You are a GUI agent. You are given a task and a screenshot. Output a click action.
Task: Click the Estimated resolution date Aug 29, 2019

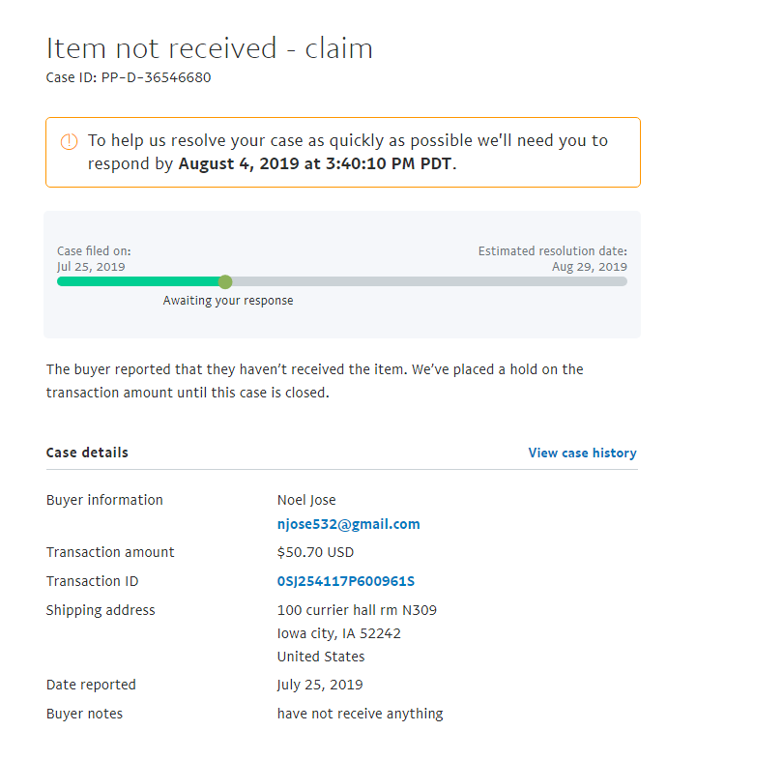click(x=590, y=267)
